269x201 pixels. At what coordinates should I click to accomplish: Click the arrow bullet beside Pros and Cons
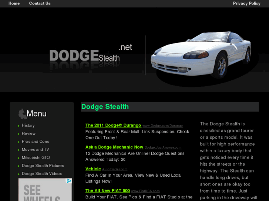[x=19, y=142]
